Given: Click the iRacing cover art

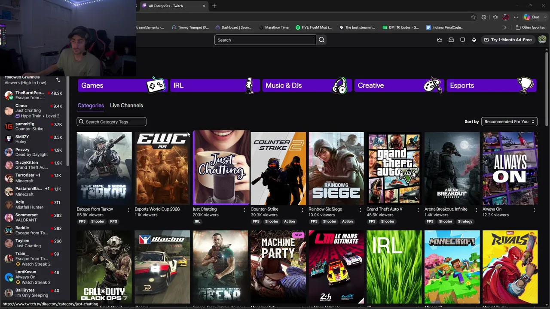Looking at the screenshot, I should point(162,267).
